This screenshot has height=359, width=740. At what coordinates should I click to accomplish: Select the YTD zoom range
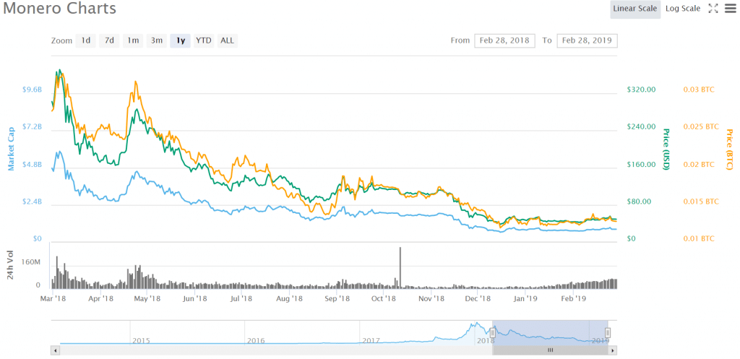coord(204,40)
